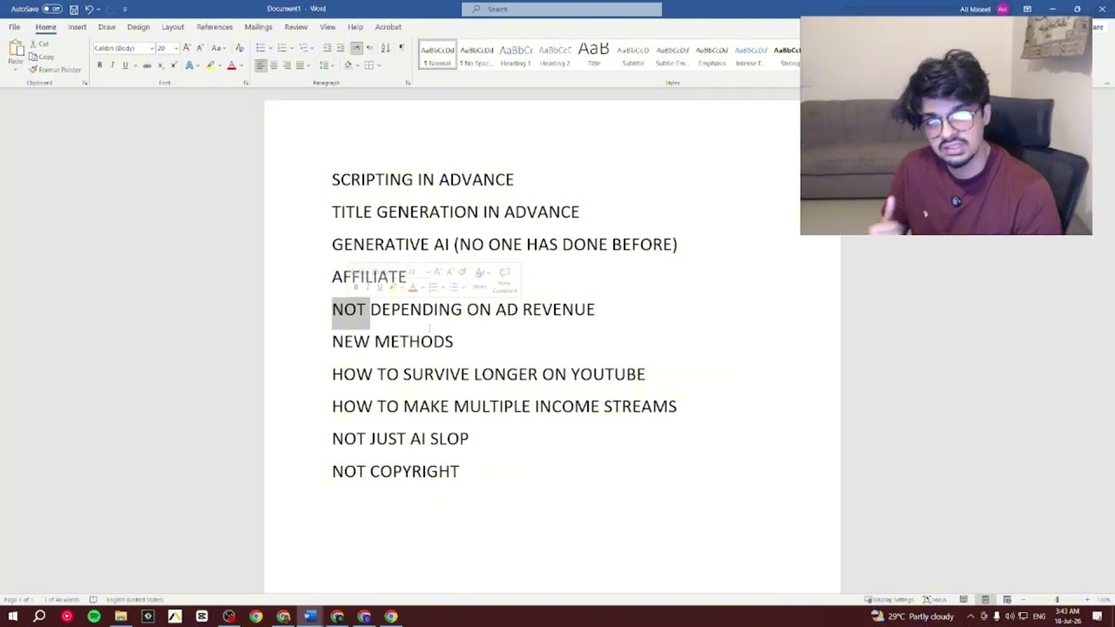Image resolution: width=1115 pixels, height=627 pixels.
Task: Toggle Superscript formatting
Action: click(173, 65)
